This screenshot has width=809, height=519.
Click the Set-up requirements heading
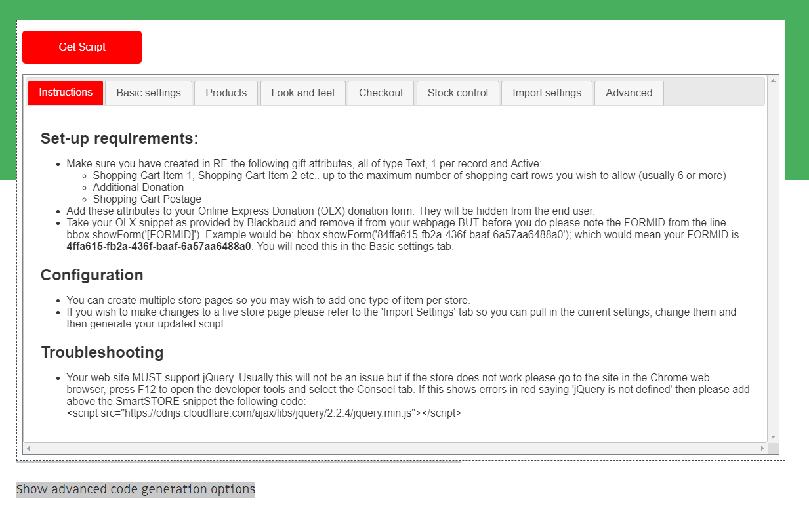[x=119, y=138]
